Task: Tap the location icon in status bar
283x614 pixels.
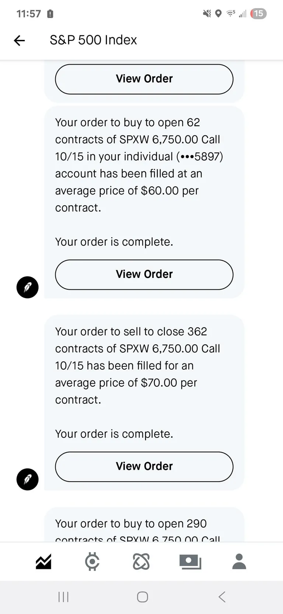Action: (219, 14)
